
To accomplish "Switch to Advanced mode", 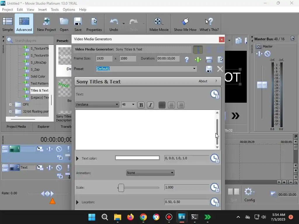I will click(24, 24).
